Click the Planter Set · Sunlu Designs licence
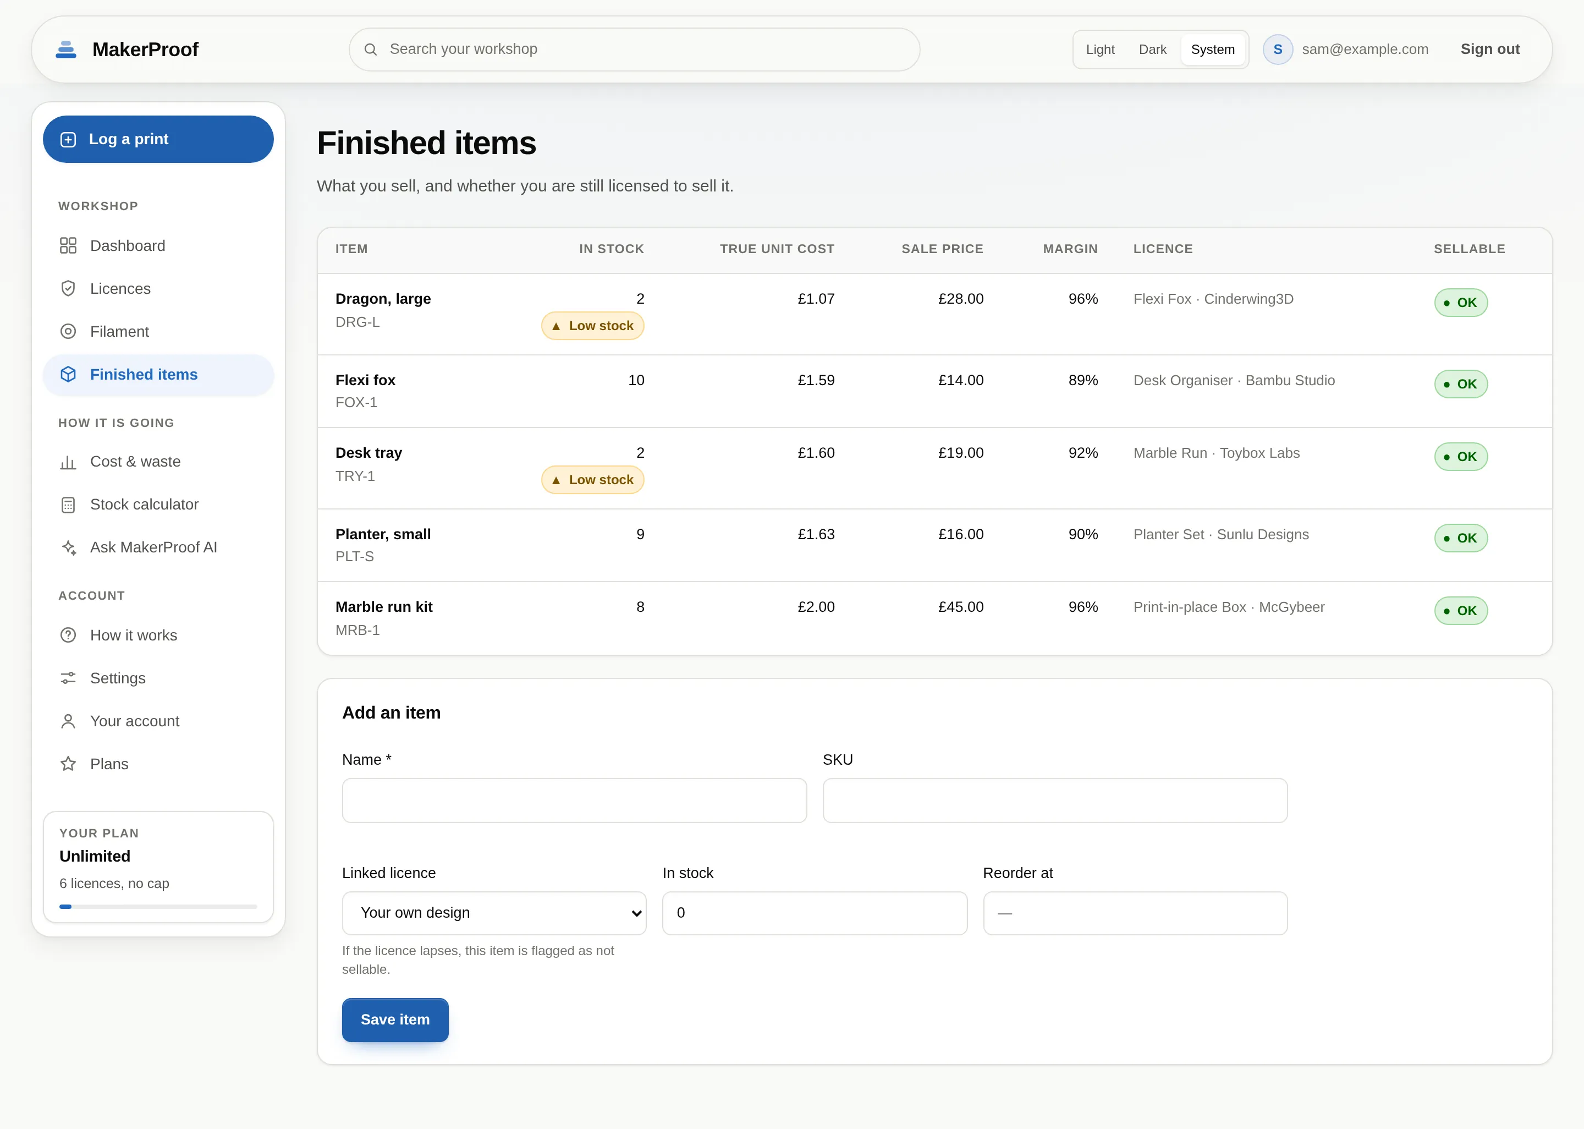 click(1220, 535)
